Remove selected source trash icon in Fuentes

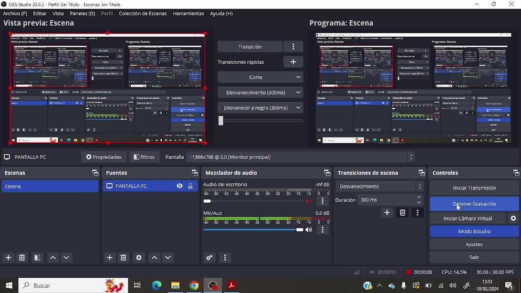[x=123, y=258]
